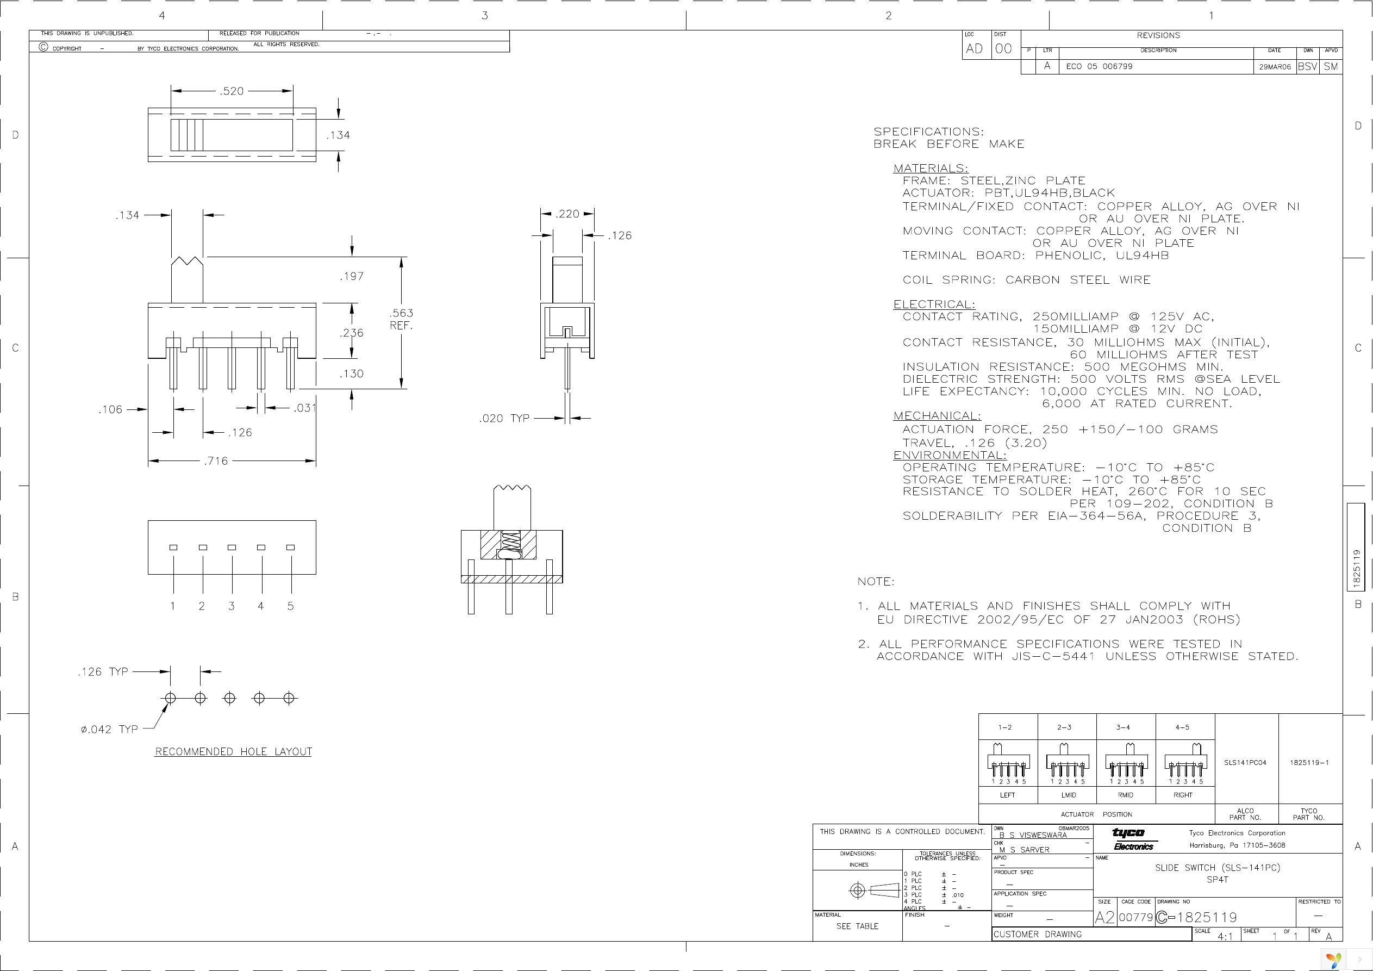This screenshot has height=971, width=1373.
Task: Click the ".020 TYP" dimension label
Action: (x=504, y=419)
